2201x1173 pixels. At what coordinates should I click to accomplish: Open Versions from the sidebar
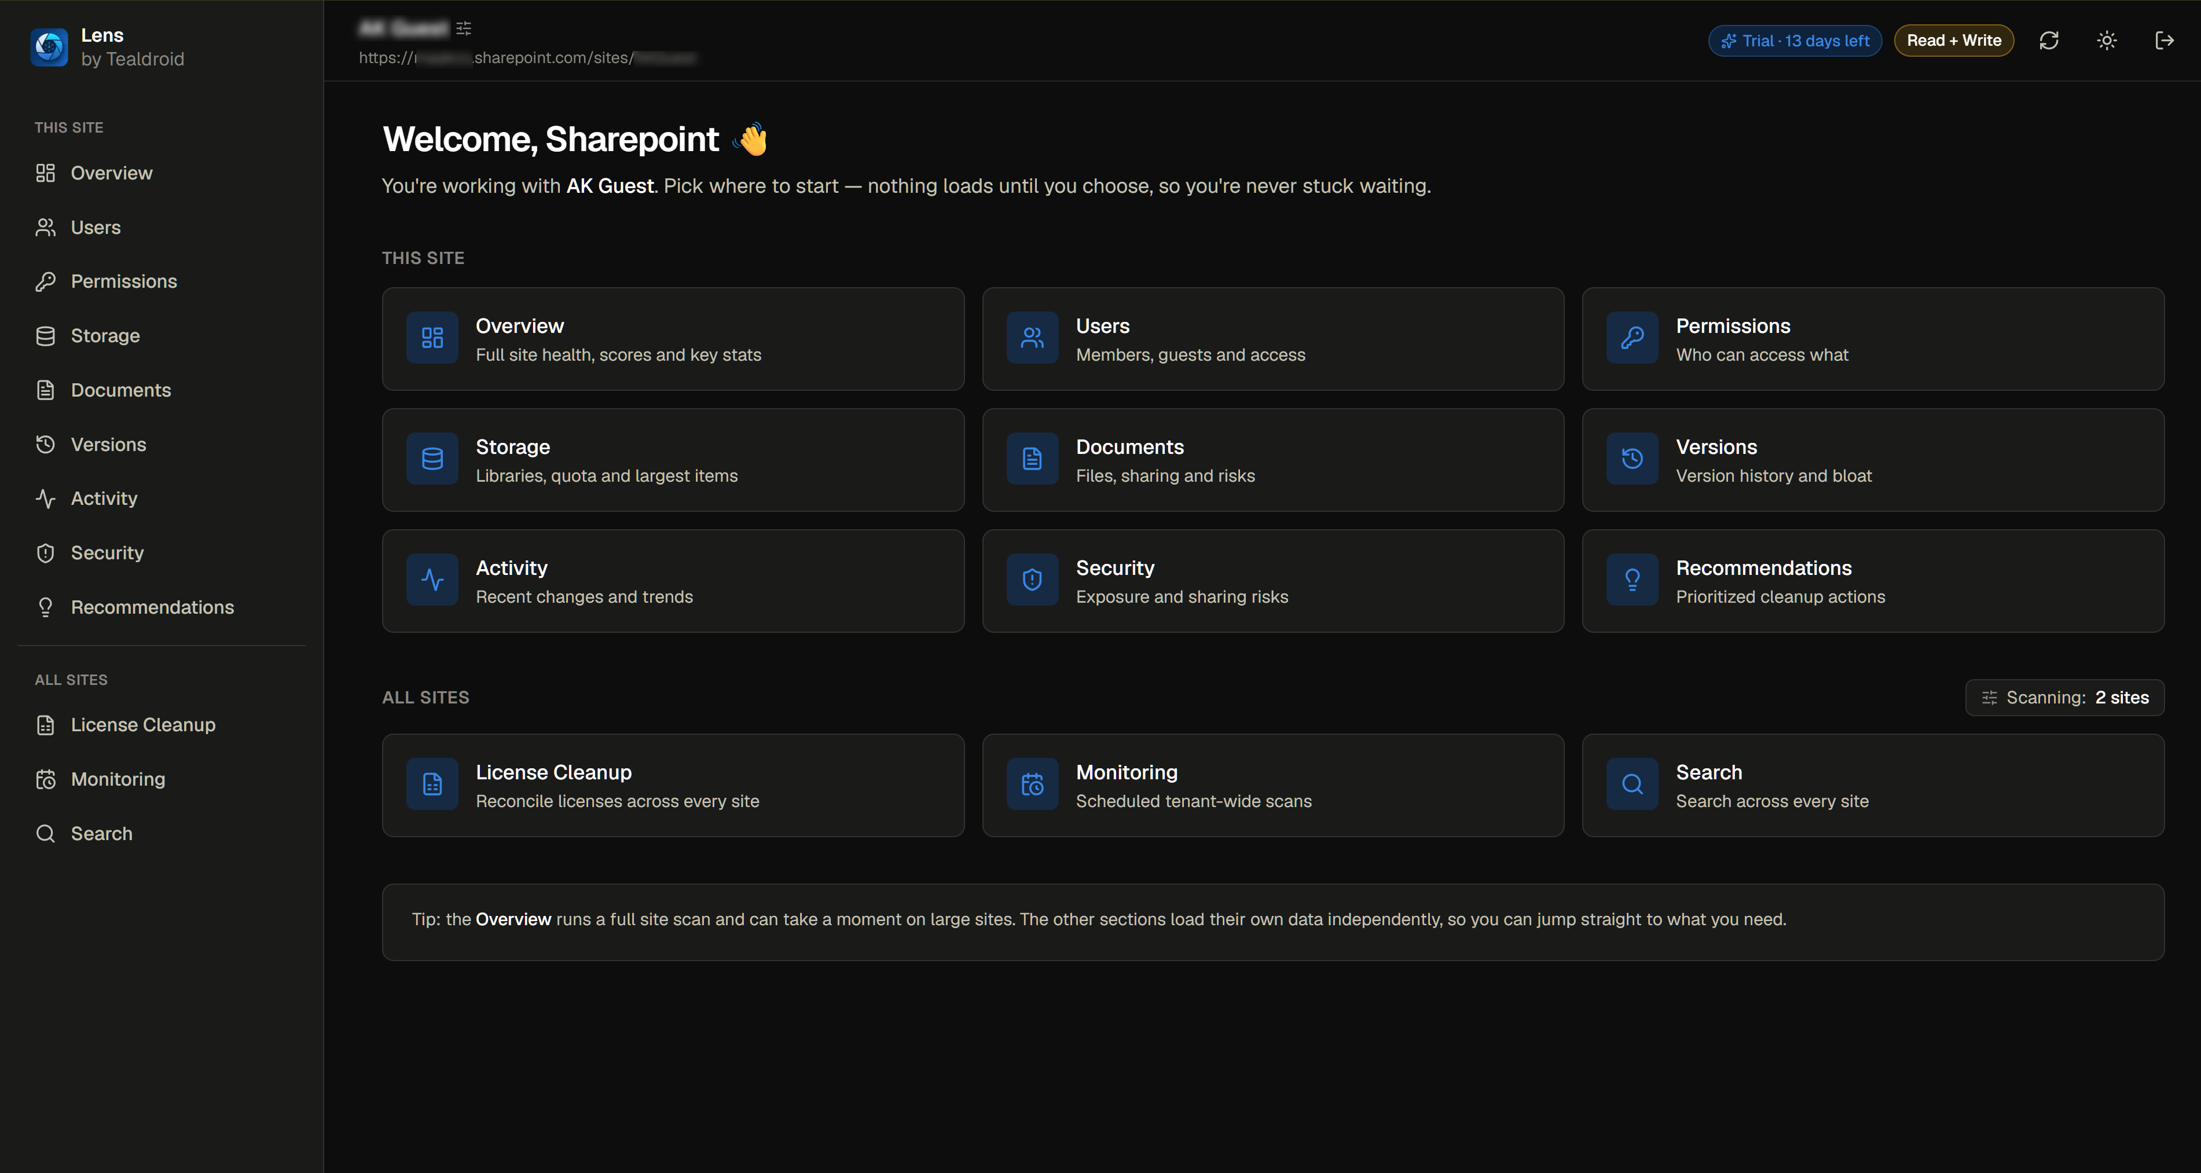pyautogui.click(x=162, y=444)
